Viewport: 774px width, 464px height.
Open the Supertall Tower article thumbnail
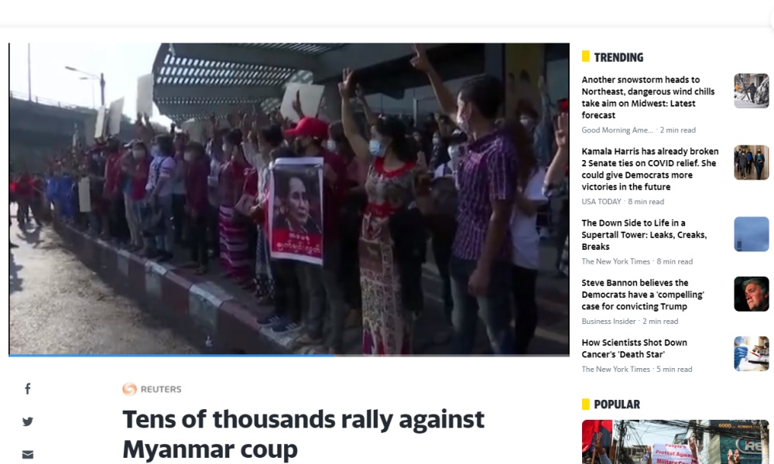coord(752,234)
